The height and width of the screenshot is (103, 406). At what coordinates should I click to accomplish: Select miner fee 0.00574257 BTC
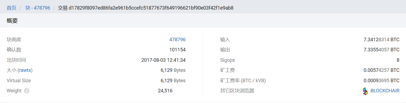381,70
